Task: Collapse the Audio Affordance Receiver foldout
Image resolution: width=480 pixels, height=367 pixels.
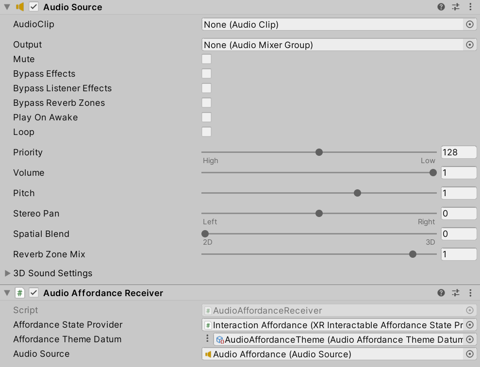Action: 6,293
